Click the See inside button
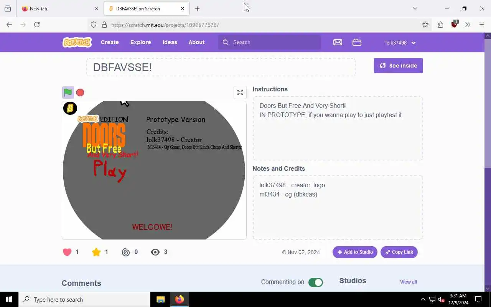The height and width of the screenshot is (307, 491). pyautogui.click(x=399, y=66)
